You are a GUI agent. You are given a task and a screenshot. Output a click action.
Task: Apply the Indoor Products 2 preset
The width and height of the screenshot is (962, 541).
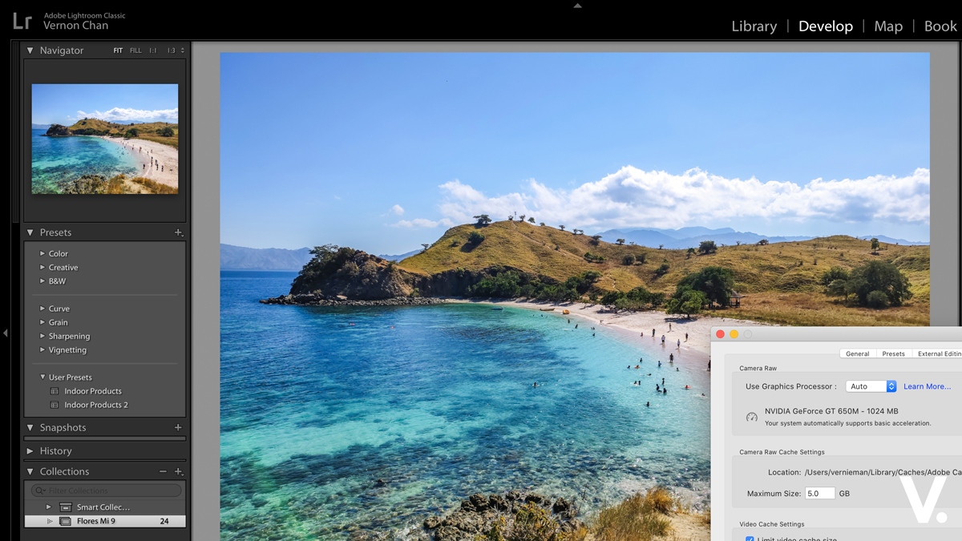[x=96, y=405]
